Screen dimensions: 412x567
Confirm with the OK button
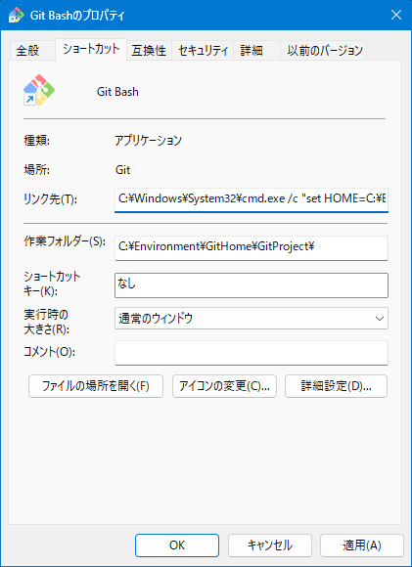(x=177, y=545)
